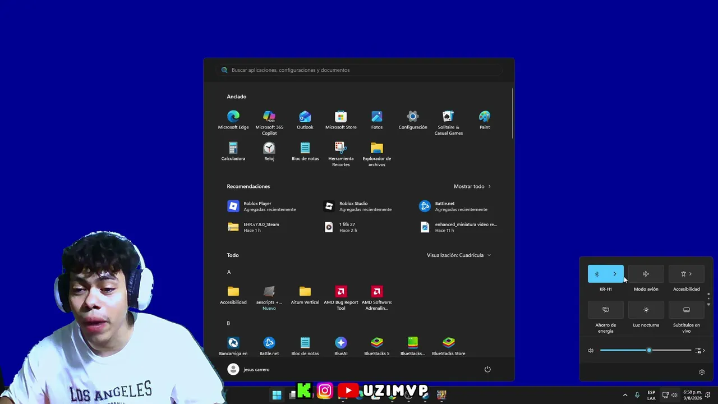Turn on Luz nocturna
The image size is (718, 404).
point(646,310)
